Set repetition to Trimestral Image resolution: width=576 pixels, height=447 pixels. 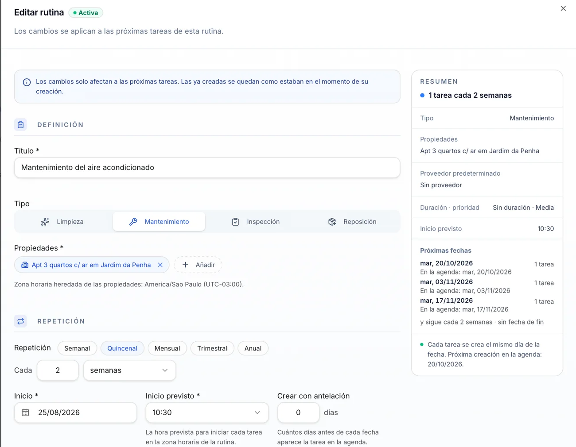coord(212,348)
